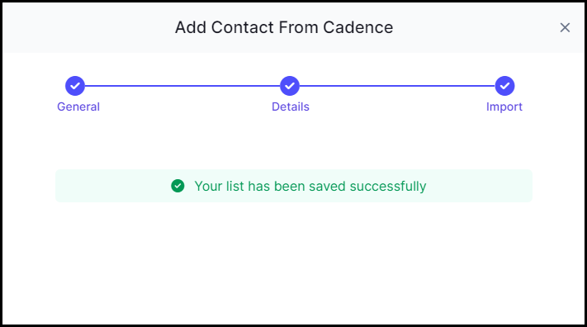Close the Add Contact From Cadence dialog
Screen dimensions: 587x327
coord(565,27)
